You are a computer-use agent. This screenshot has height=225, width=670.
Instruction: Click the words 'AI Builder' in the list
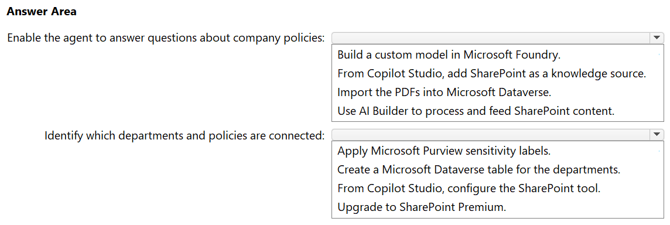pos(382,111)
